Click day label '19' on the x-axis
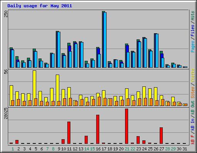This screenshot has width=197, height=153. pos(115,149)
